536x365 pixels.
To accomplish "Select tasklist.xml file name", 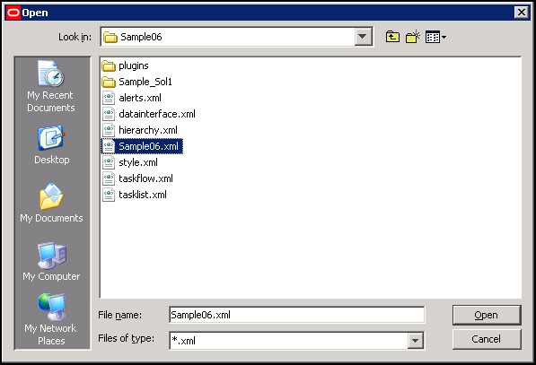I will 143,195.
